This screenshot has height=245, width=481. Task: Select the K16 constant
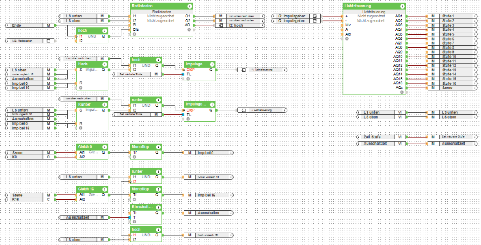30,200
